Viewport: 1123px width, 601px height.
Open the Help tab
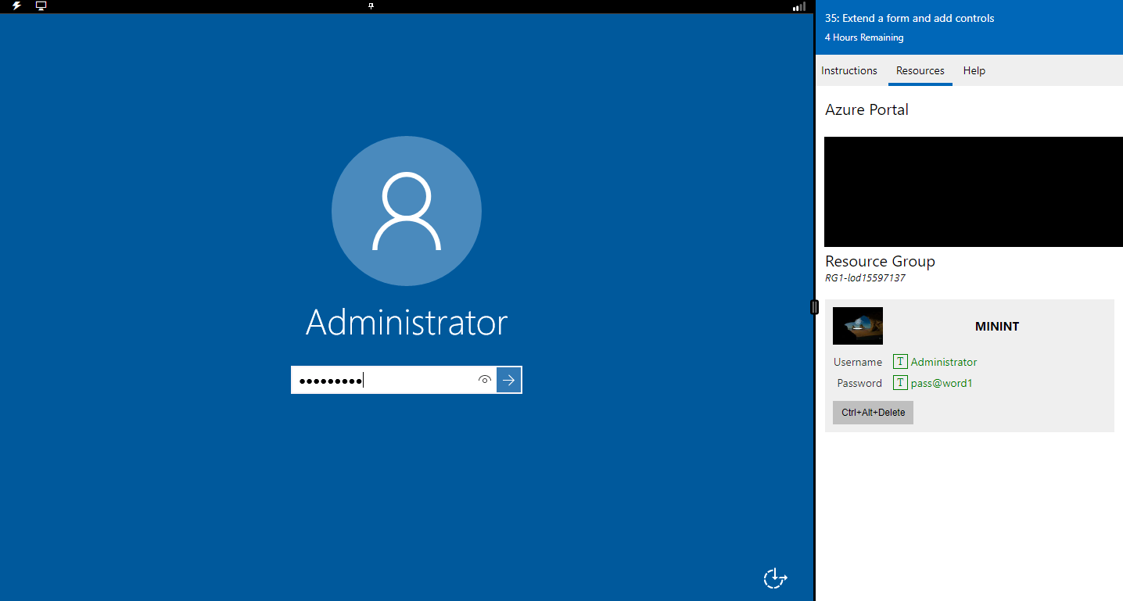974,70
